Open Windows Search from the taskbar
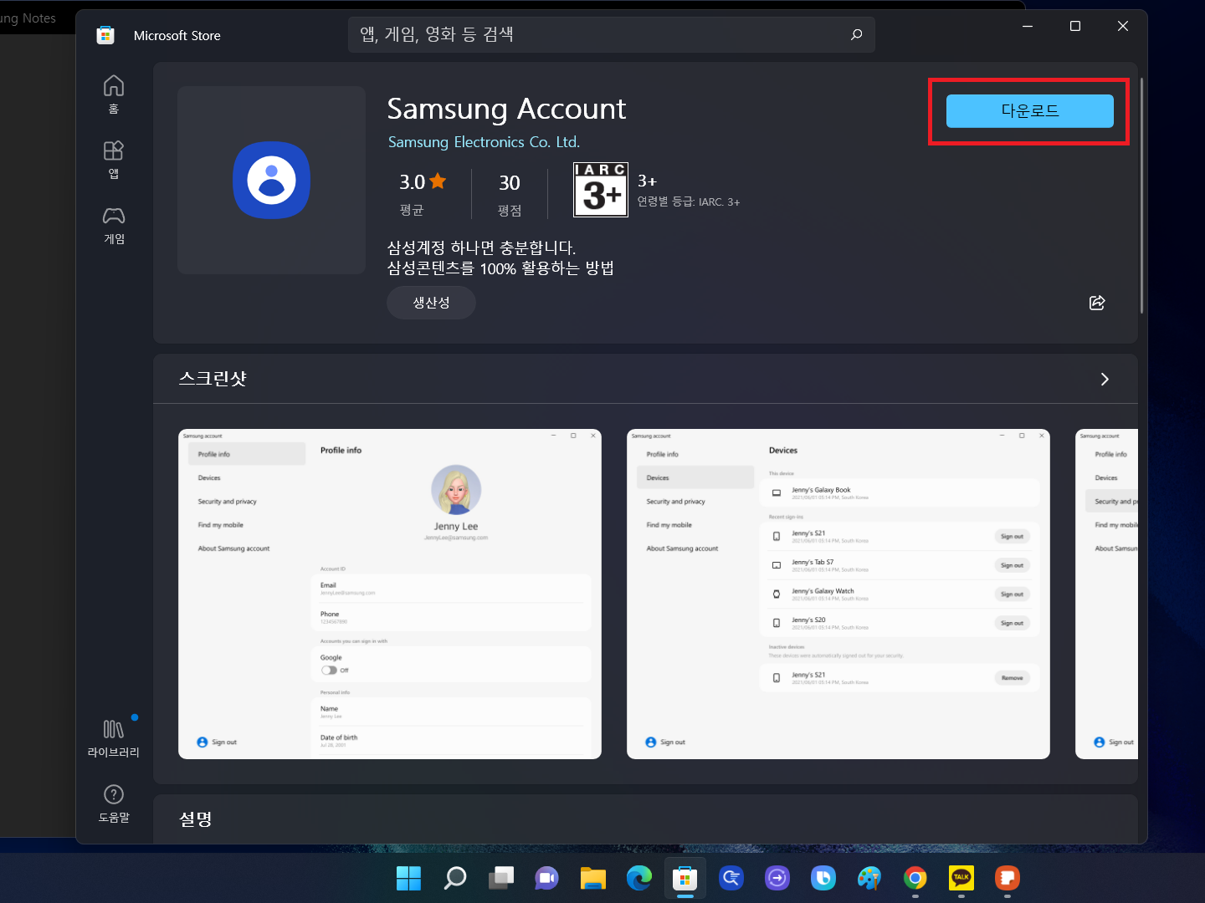The height and width of the screenshot is (903, 1205). click(x=455, y=878)
